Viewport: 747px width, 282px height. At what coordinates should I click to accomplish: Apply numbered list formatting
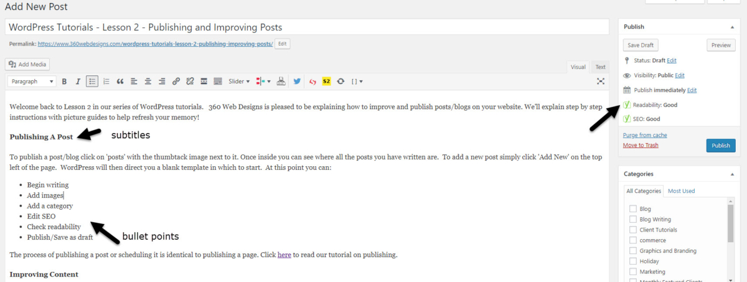[106, 81]
